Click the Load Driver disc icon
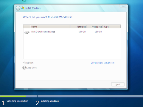Screen dimensions: 143x107 pos(24,68)
